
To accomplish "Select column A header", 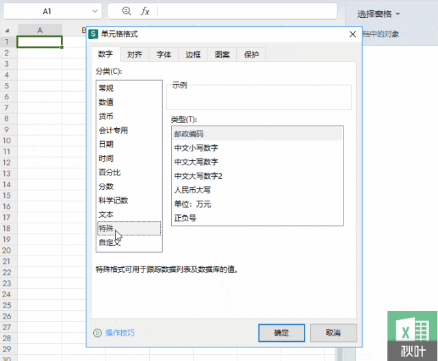I will tap(40, 30).
